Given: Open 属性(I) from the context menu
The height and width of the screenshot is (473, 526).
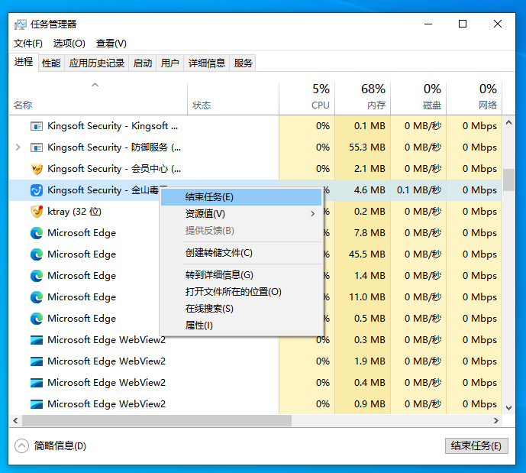Looking at the screenshot, I should [x=241, y=326].
